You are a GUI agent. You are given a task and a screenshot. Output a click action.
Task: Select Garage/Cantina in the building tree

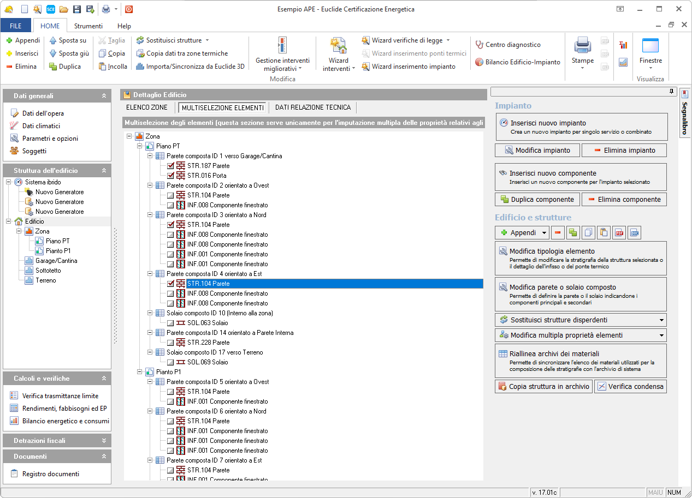click(56, 261)
